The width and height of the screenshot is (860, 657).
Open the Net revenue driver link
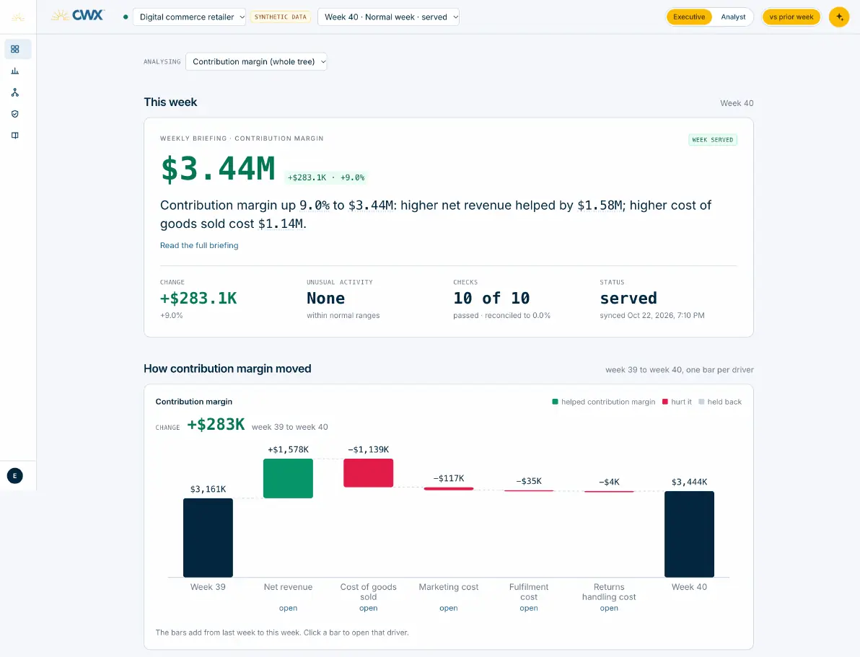[x=288, y=608]
